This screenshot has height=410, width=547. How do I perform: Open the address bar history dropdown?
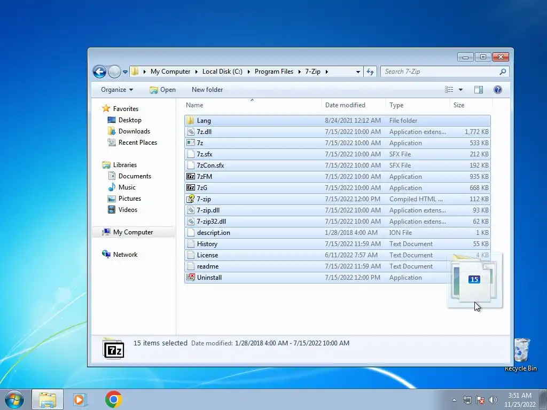pos(358,72)
